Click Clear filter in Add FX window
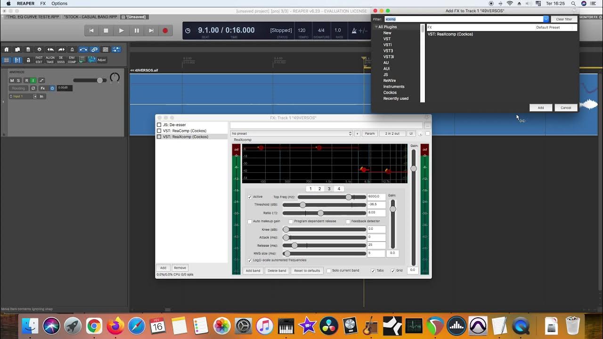Viewport: 603px width, 339px height. (x=564, y=19)
